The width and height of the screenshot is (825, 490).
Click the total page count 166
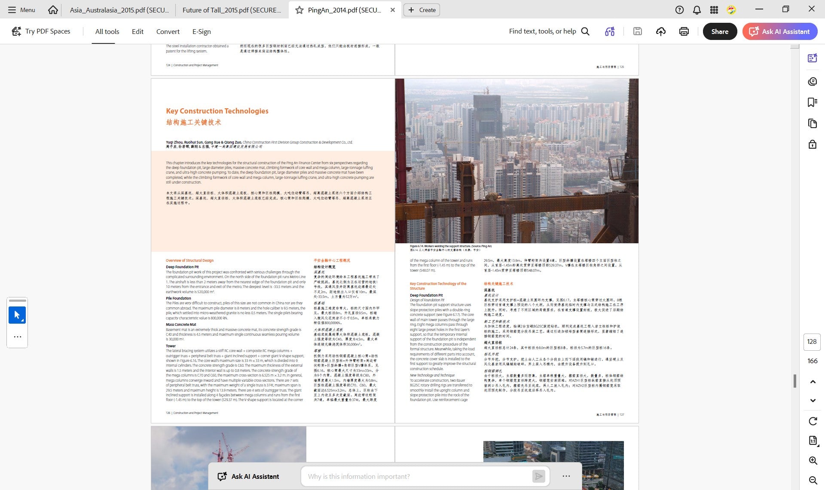[812, 361]
